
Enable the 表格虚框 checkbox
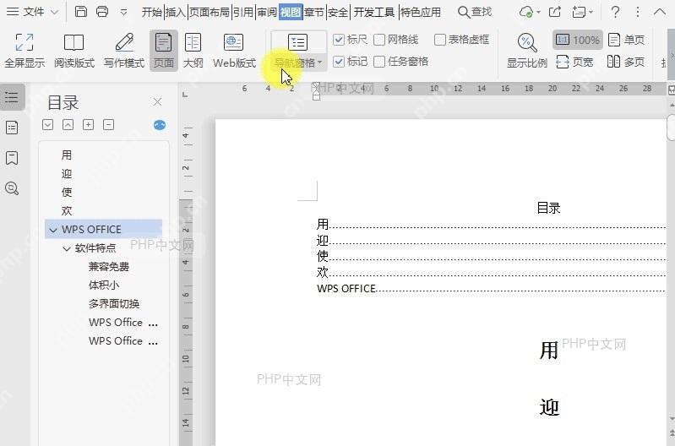[x=440, y=40]
